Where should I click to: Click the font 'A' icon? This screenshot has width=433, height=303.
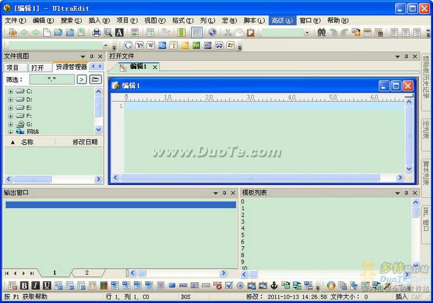[119, 32]
